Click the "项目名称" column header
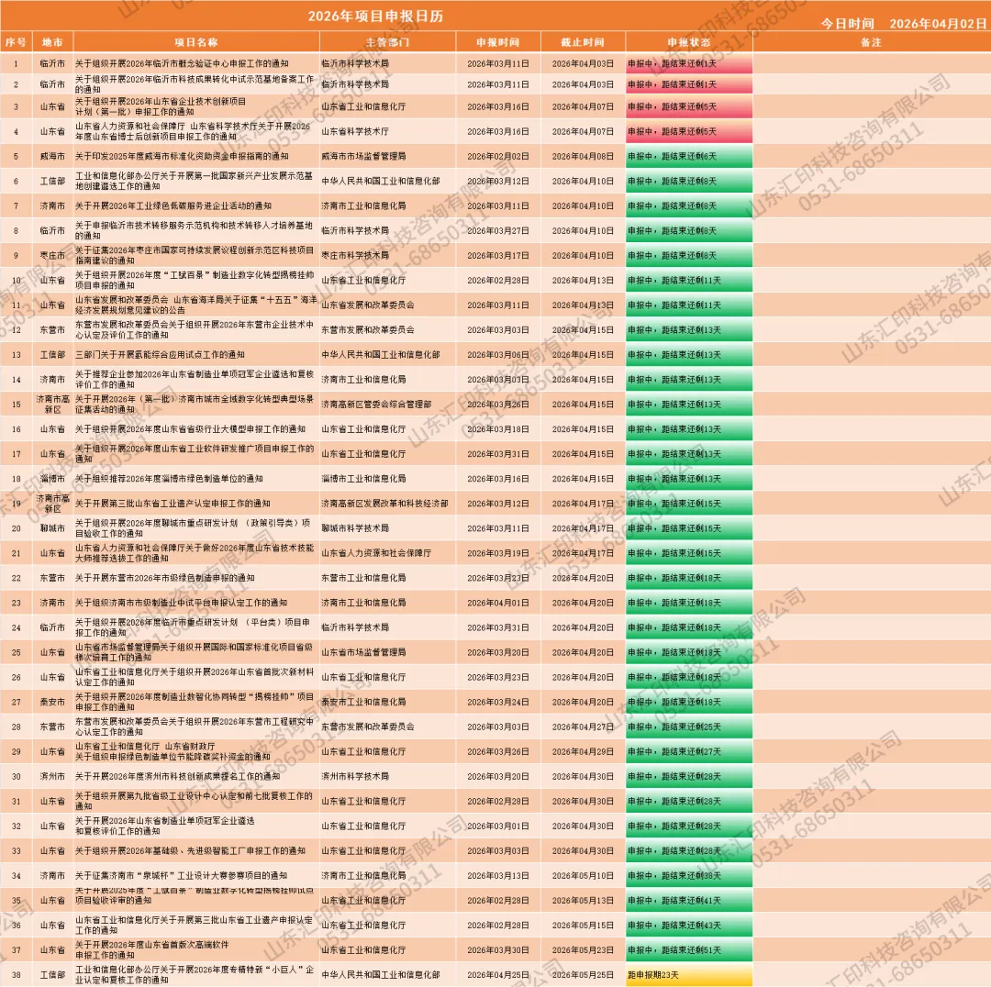This screenshot has height=987, width=991. (196, 42)
